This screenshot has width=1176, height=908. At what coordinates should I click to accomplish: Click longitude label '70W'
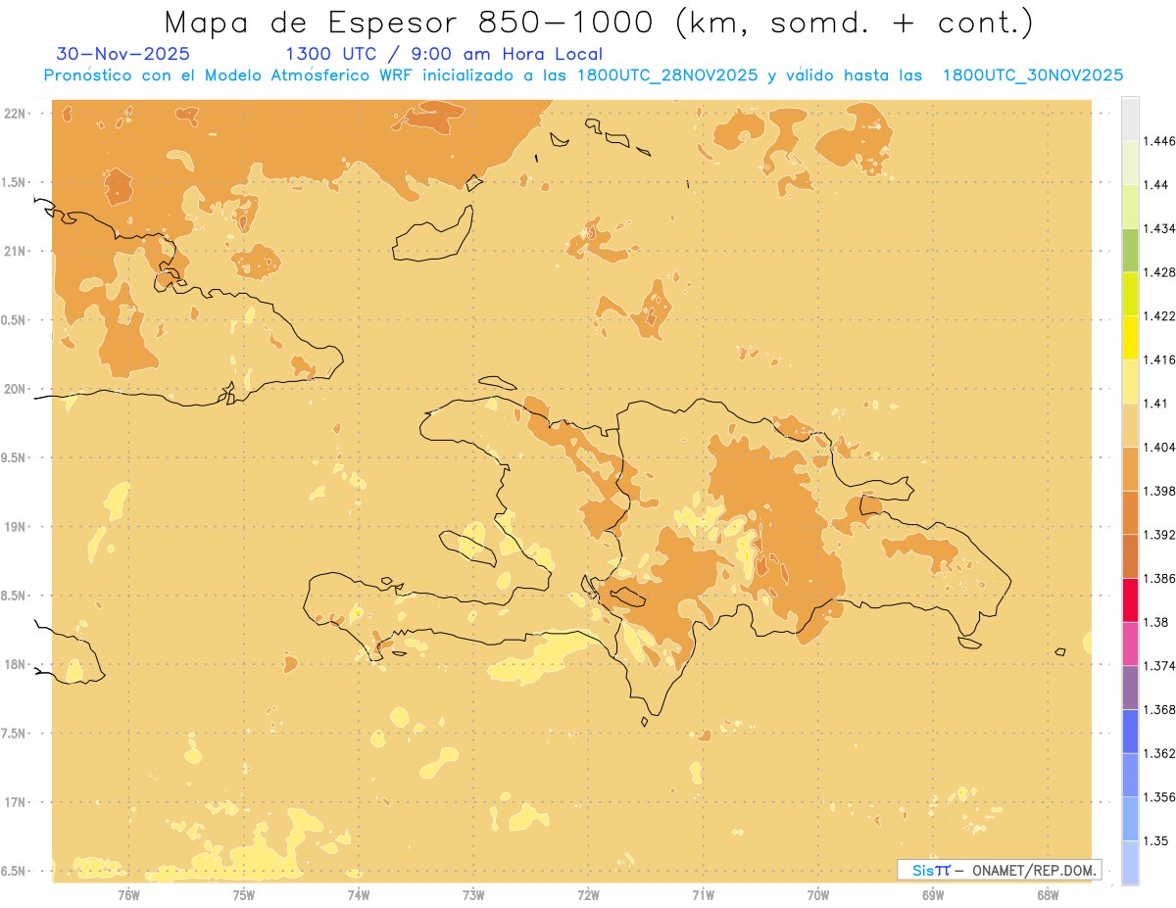[818, 895]
